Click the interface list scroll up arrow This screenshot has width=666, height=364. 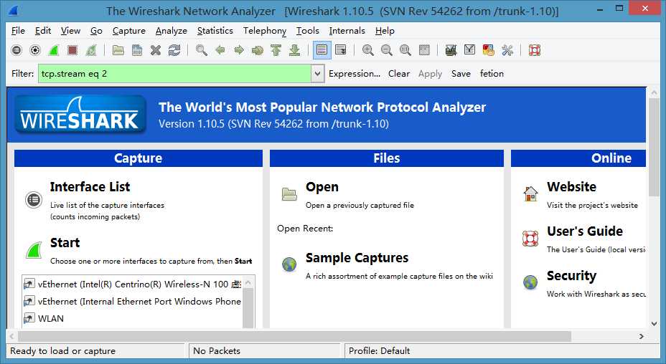click(x=248, y=282)
